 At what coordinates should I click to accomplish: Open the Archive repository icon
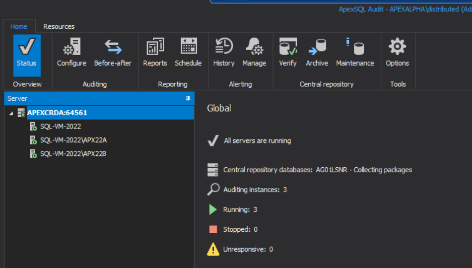317,47
